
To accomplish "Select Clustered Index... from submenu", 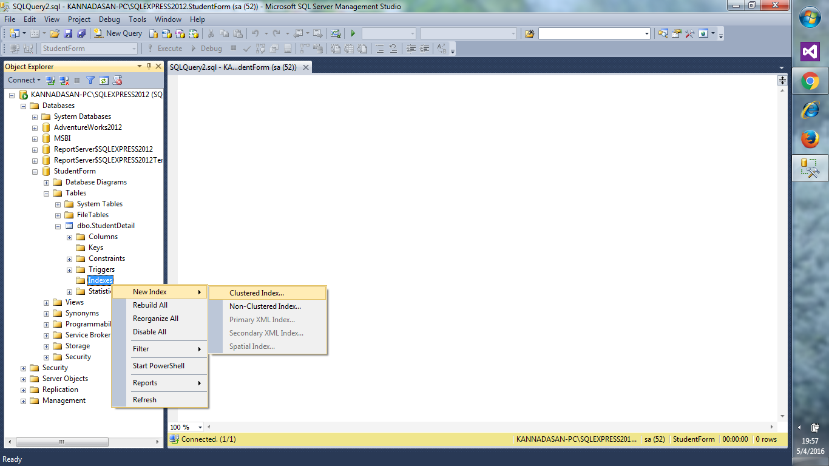I will point(268,293).
